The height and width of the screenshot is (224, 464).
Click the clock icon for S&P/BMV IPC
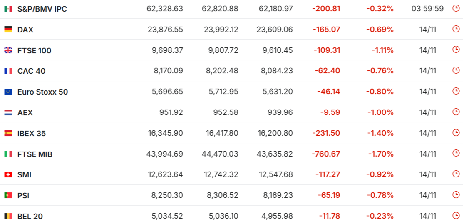point(456,8)
